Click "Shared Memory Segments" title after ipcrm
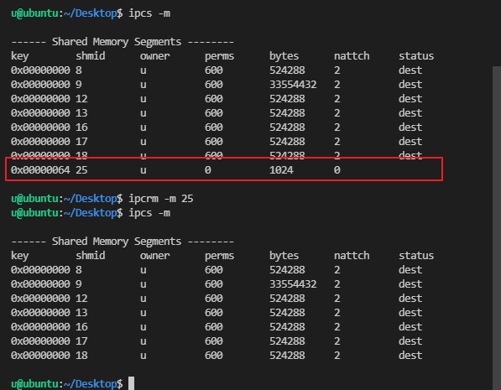Viewport: 501px width, 390px height. [117, 242]
